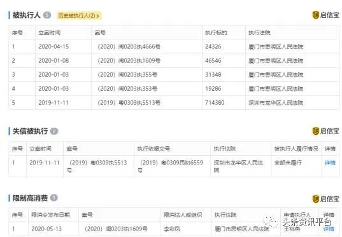Viewport: 342px width, 237px height.
Task: Click execution amount 24326
Action: tap(213, 46)
